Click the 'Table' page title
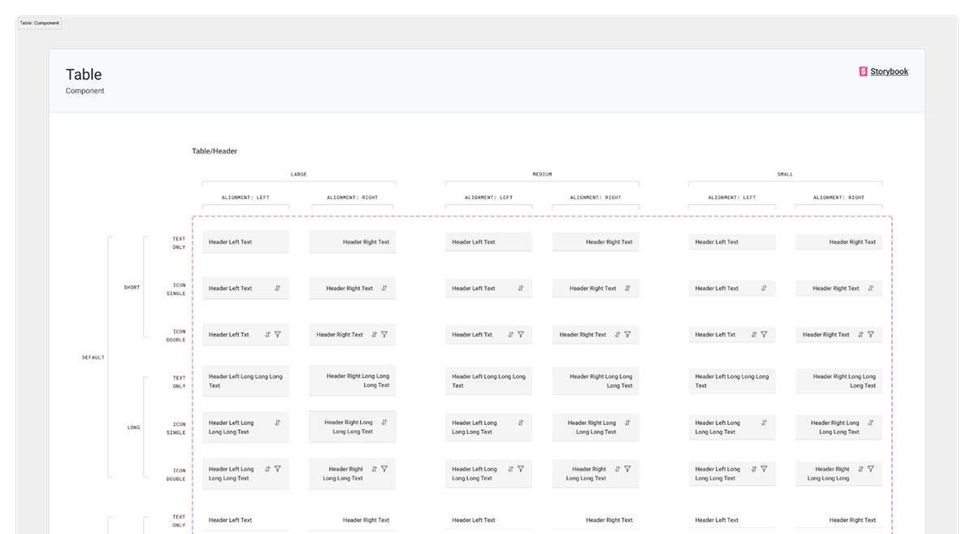This screenshot has height=534, width=975. click(x=84, y=75)
